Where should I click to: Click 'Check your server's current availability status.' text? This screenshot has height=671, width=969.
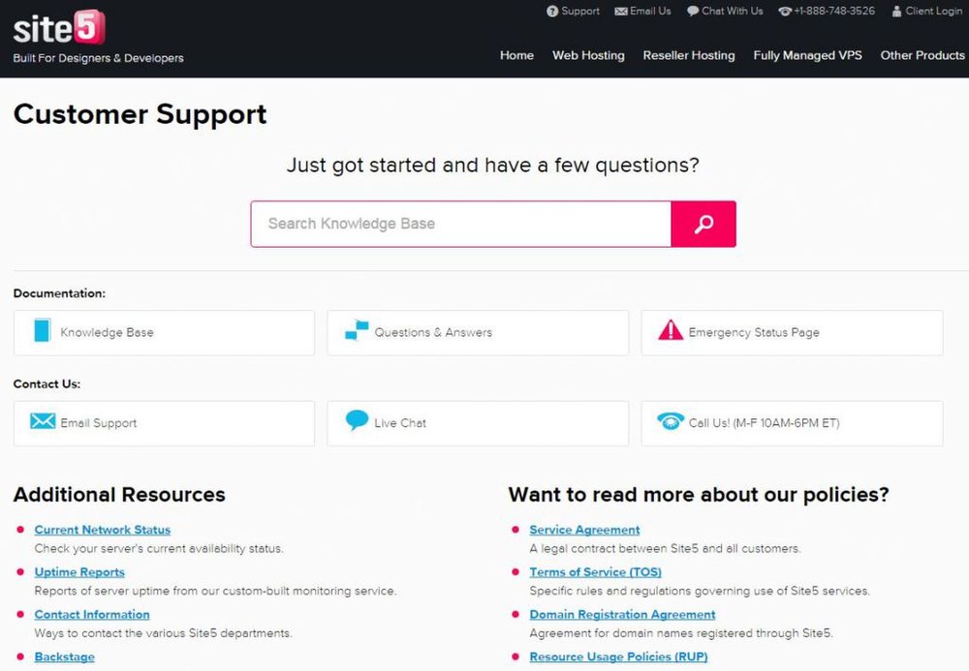(159, 549)
